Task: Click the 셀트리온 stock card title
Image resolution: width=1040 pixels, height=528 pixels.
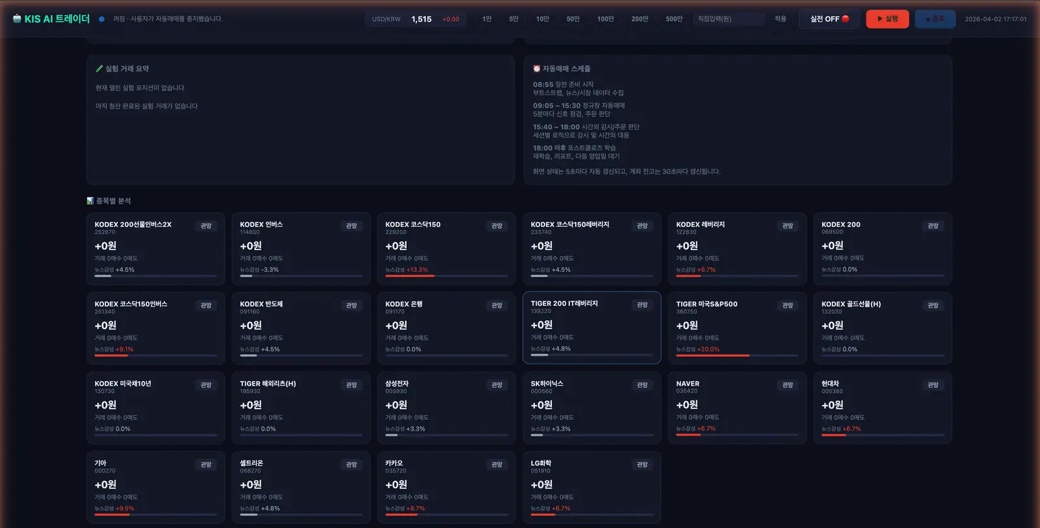Action: (252, 463)
